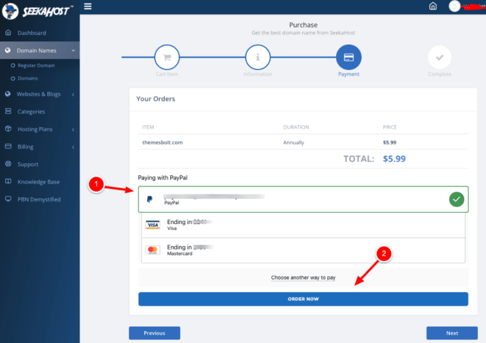Click the SeekaHost logo
The height and width of the screenshot is (343, 486).
pos(37,11)
